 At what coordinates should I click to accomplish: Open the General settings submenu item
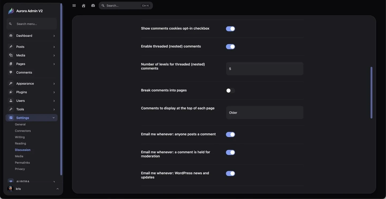pyautogui.click(x=20, y=124)
